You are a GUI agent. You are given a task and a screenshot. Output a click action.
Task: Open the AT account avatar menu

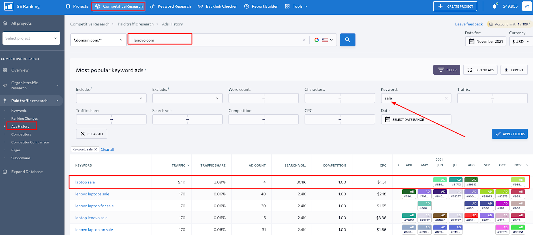[527, 6]
